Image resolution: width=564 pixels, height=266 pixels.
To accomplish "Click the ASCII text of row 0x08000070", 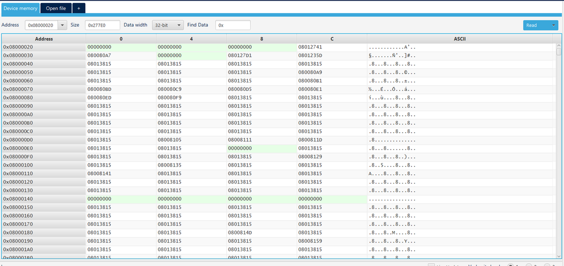I will tap(392, 89).
